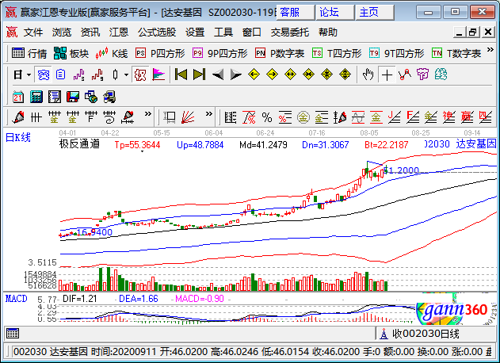Select the red step-9 indicator icon
The width and height of the screenshot is (500, 363).
click(97, 75)
